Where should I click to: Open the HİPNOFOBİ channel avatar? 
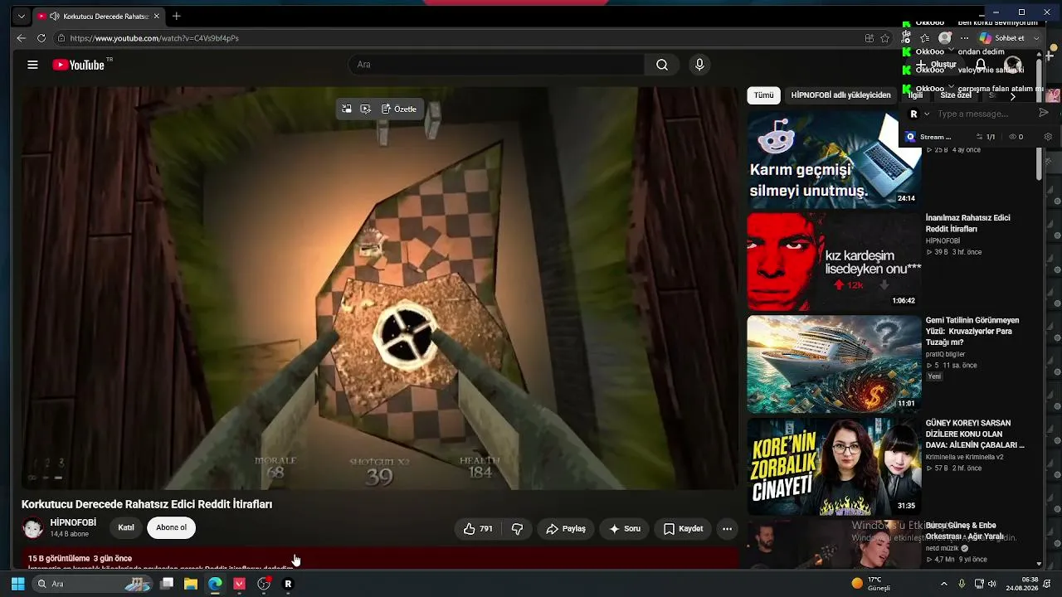click(x=32, y=528)
